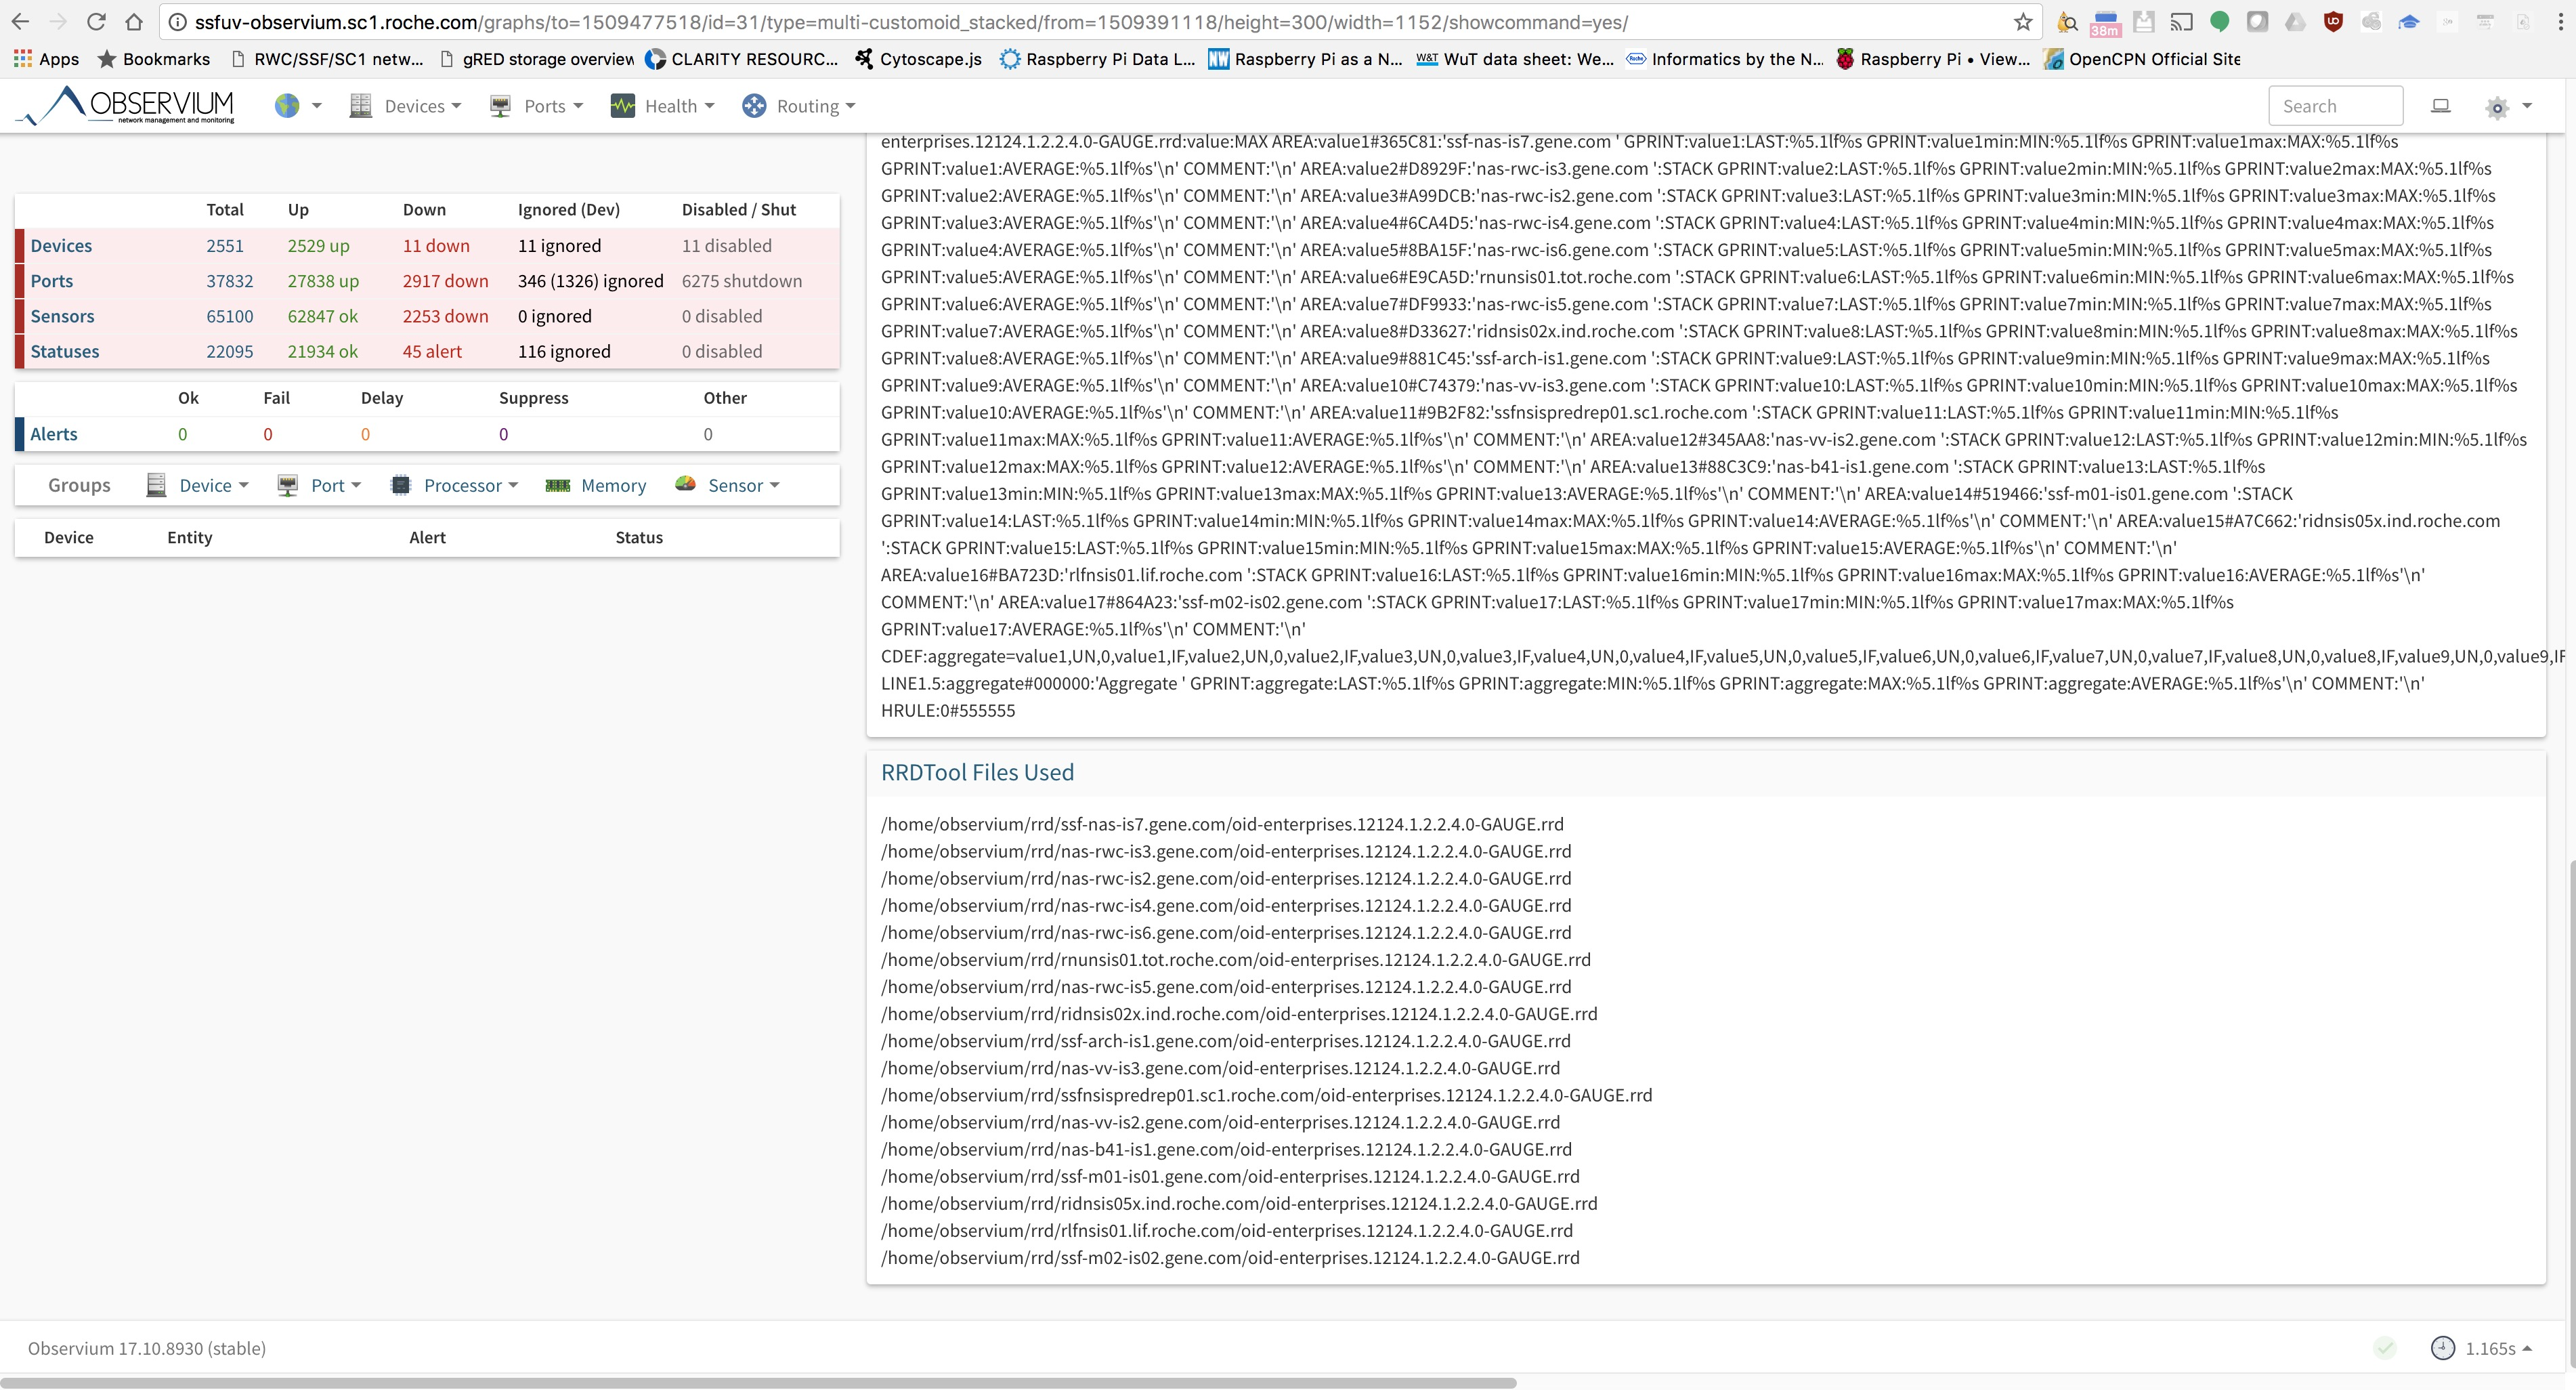
Task: Click the Processor chip icon
Action: pos(401,485)
